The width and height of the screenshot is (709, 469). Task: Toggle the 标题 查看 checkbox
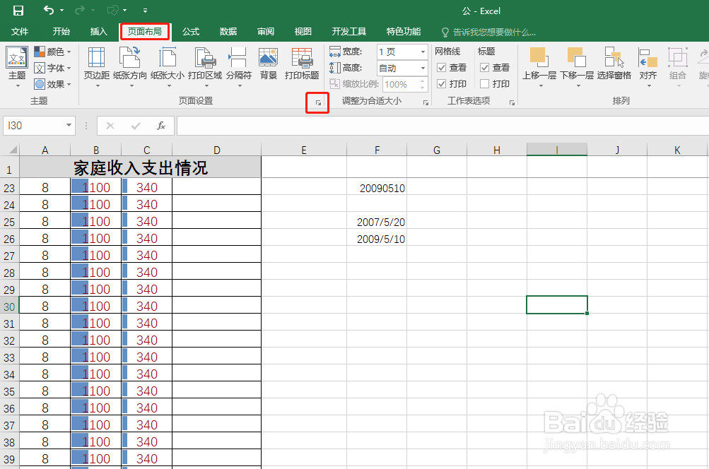[485, 68]
